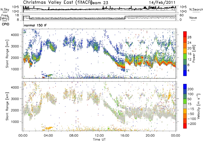Viewport: 203px width, 141px height.
Task: Click the date '14/Feb/2011'
Action: pyautogui.click(x=162, y=3)
